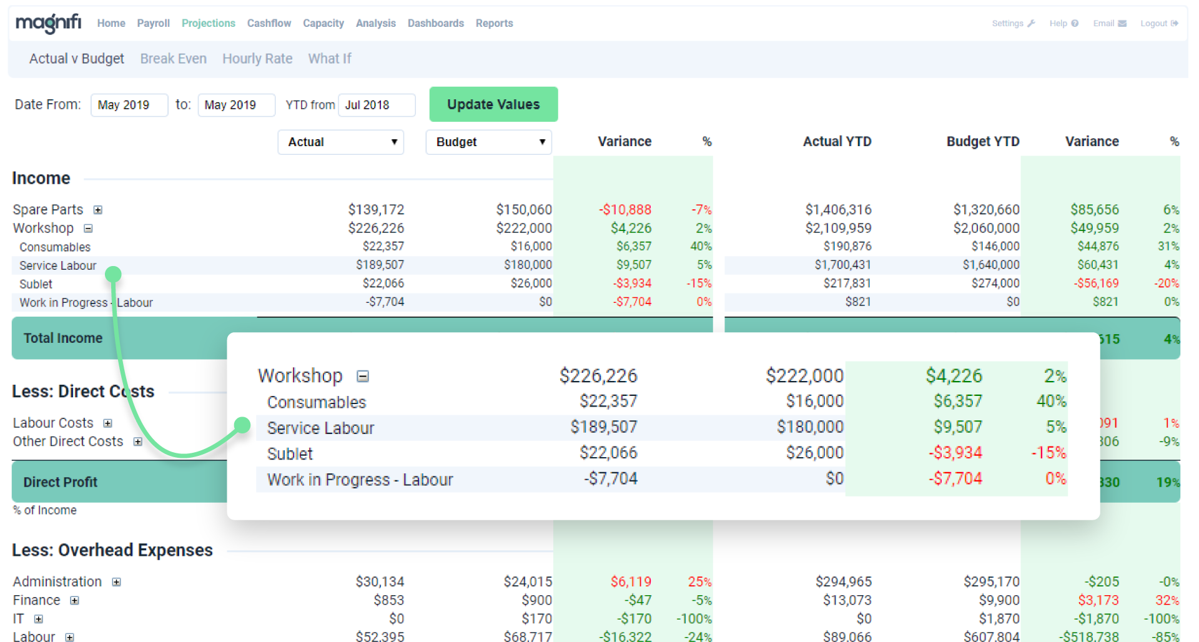Click the Email envelope icon
1199x642 pixels.
point(1123,23)
